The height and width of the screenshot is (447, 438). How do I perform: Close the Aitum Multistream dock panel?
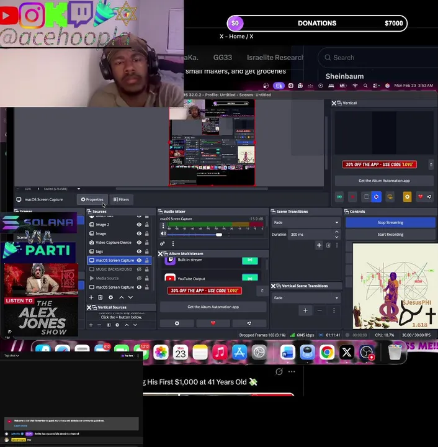click(x=160, y=254)
